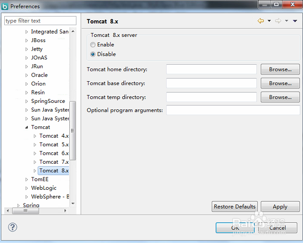303x243 pixels.
Task: Select the Disable radio button
Action: point(93,54)
